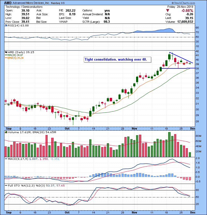Click the Nov label on price chart date axis
Screen dimensions: 207x215
[x=134, y=129]
